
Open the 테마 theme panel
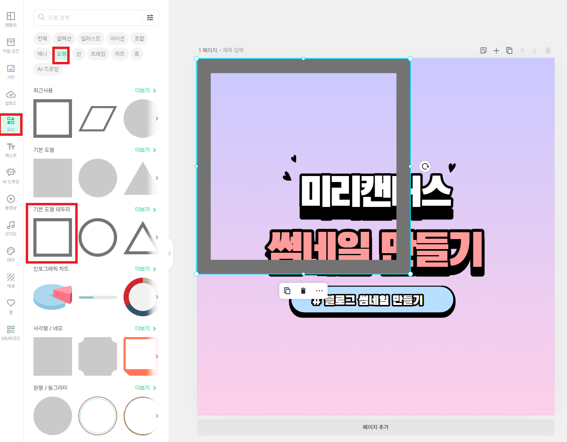pyautogui.click(x=11, y=254)
